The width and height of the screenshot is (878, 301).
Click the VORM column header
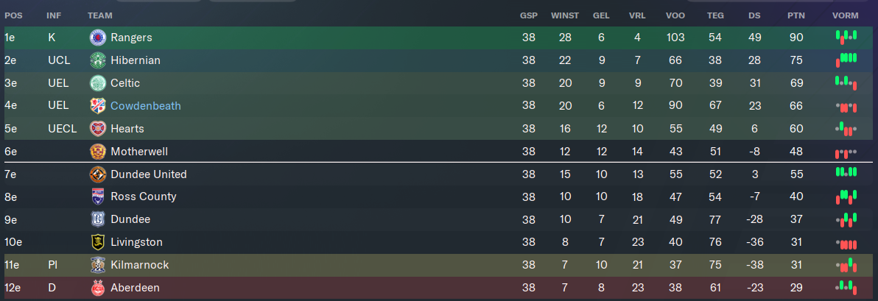[x=845, y=15]
